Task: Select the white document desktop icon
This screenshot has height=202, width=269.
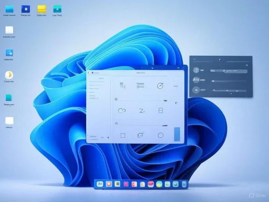Action: pos(9,30)
